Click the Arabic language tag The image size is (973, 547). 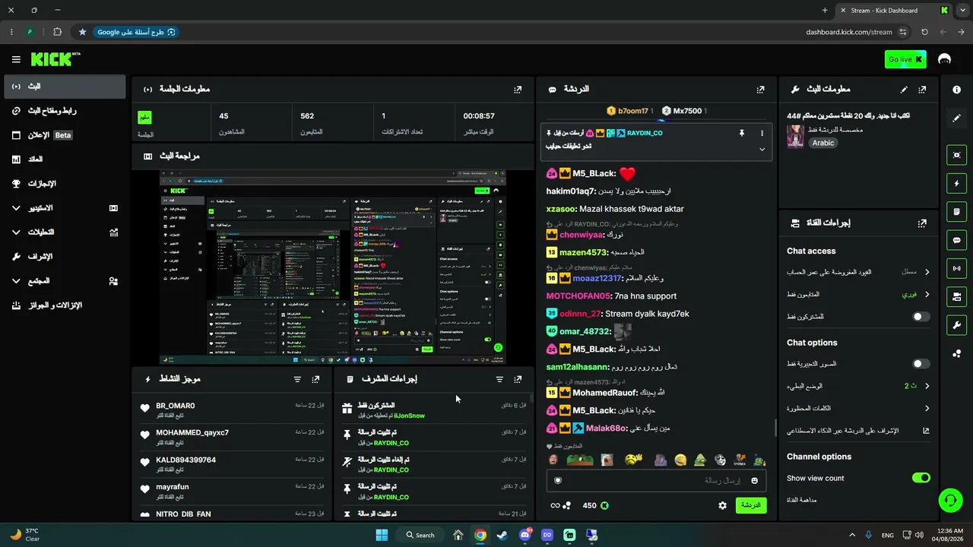pos(822,143)
